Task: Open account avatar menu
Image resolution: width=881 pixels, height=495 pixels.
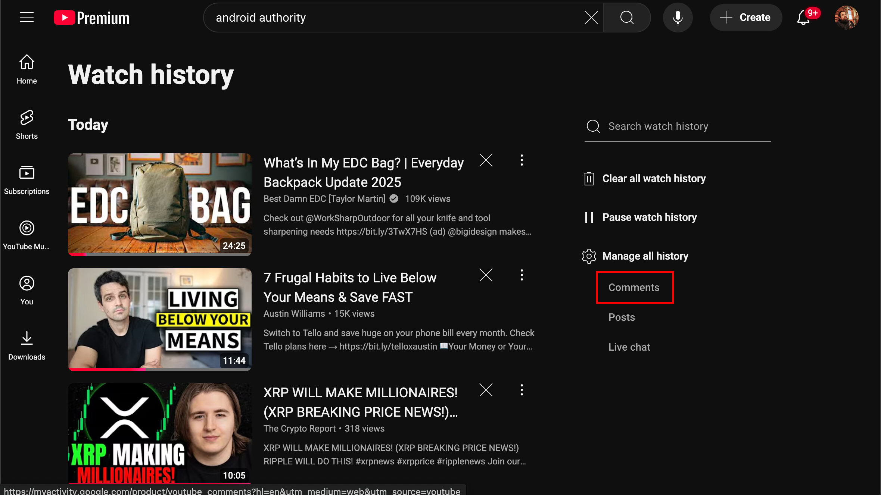Action: [846, 18]
